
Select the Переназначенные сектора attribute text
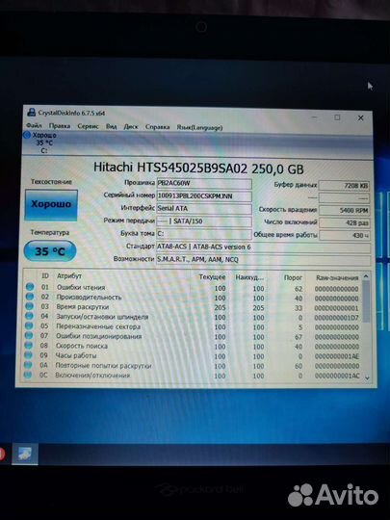[x=98, y=326]
